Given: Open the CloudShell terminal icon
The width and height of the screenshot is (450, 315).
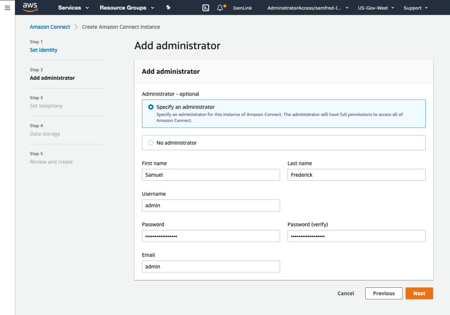Looking at the screenshot, I should click(206, 7).
